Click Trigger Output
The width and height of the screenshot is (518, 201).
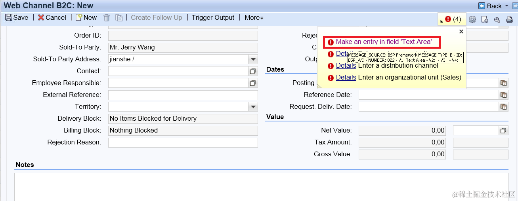213,17
